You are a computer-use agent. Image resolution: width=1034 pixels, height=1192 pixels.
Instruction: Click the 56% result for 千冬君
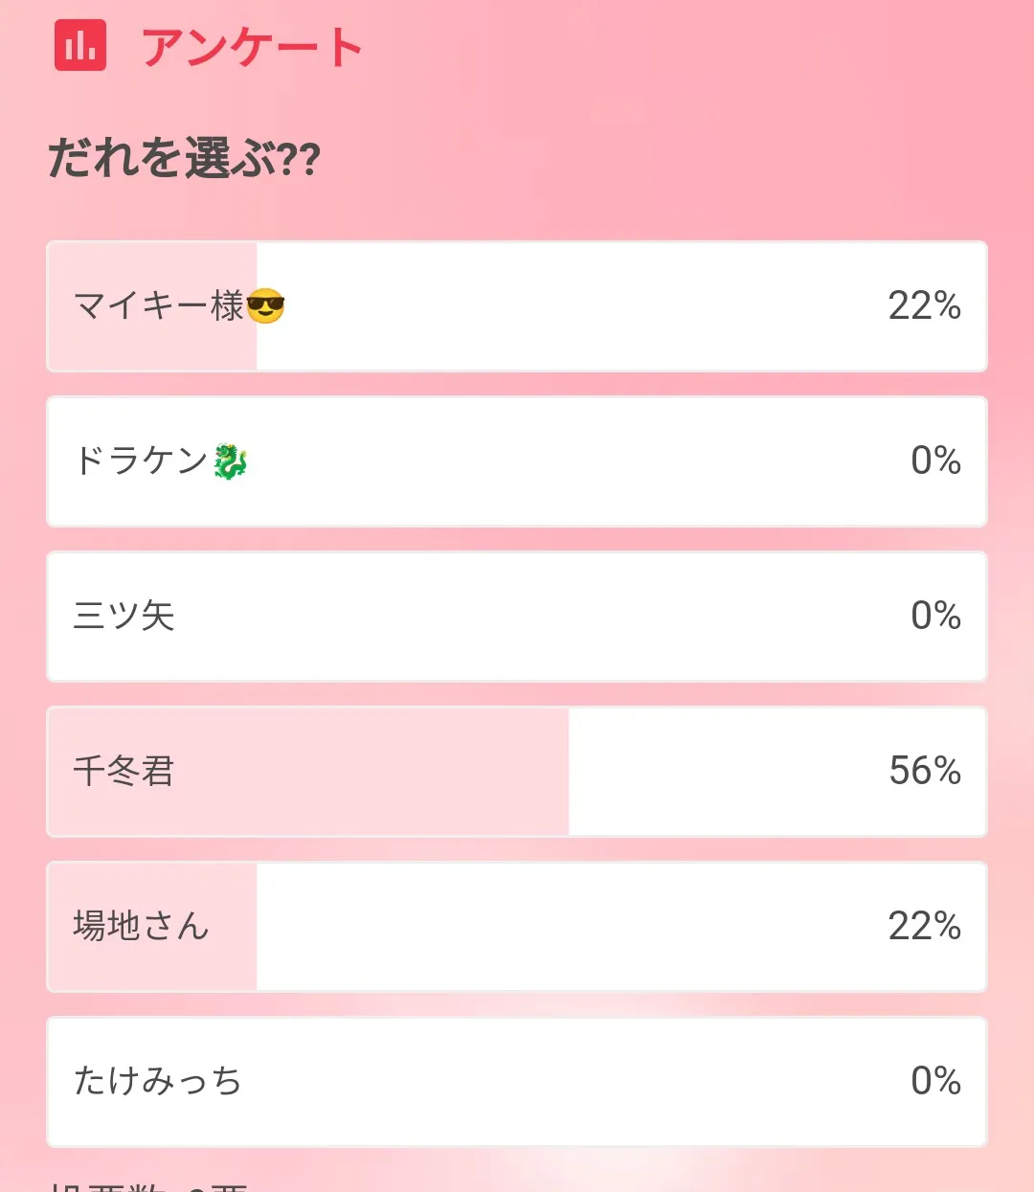pos(924,772)
